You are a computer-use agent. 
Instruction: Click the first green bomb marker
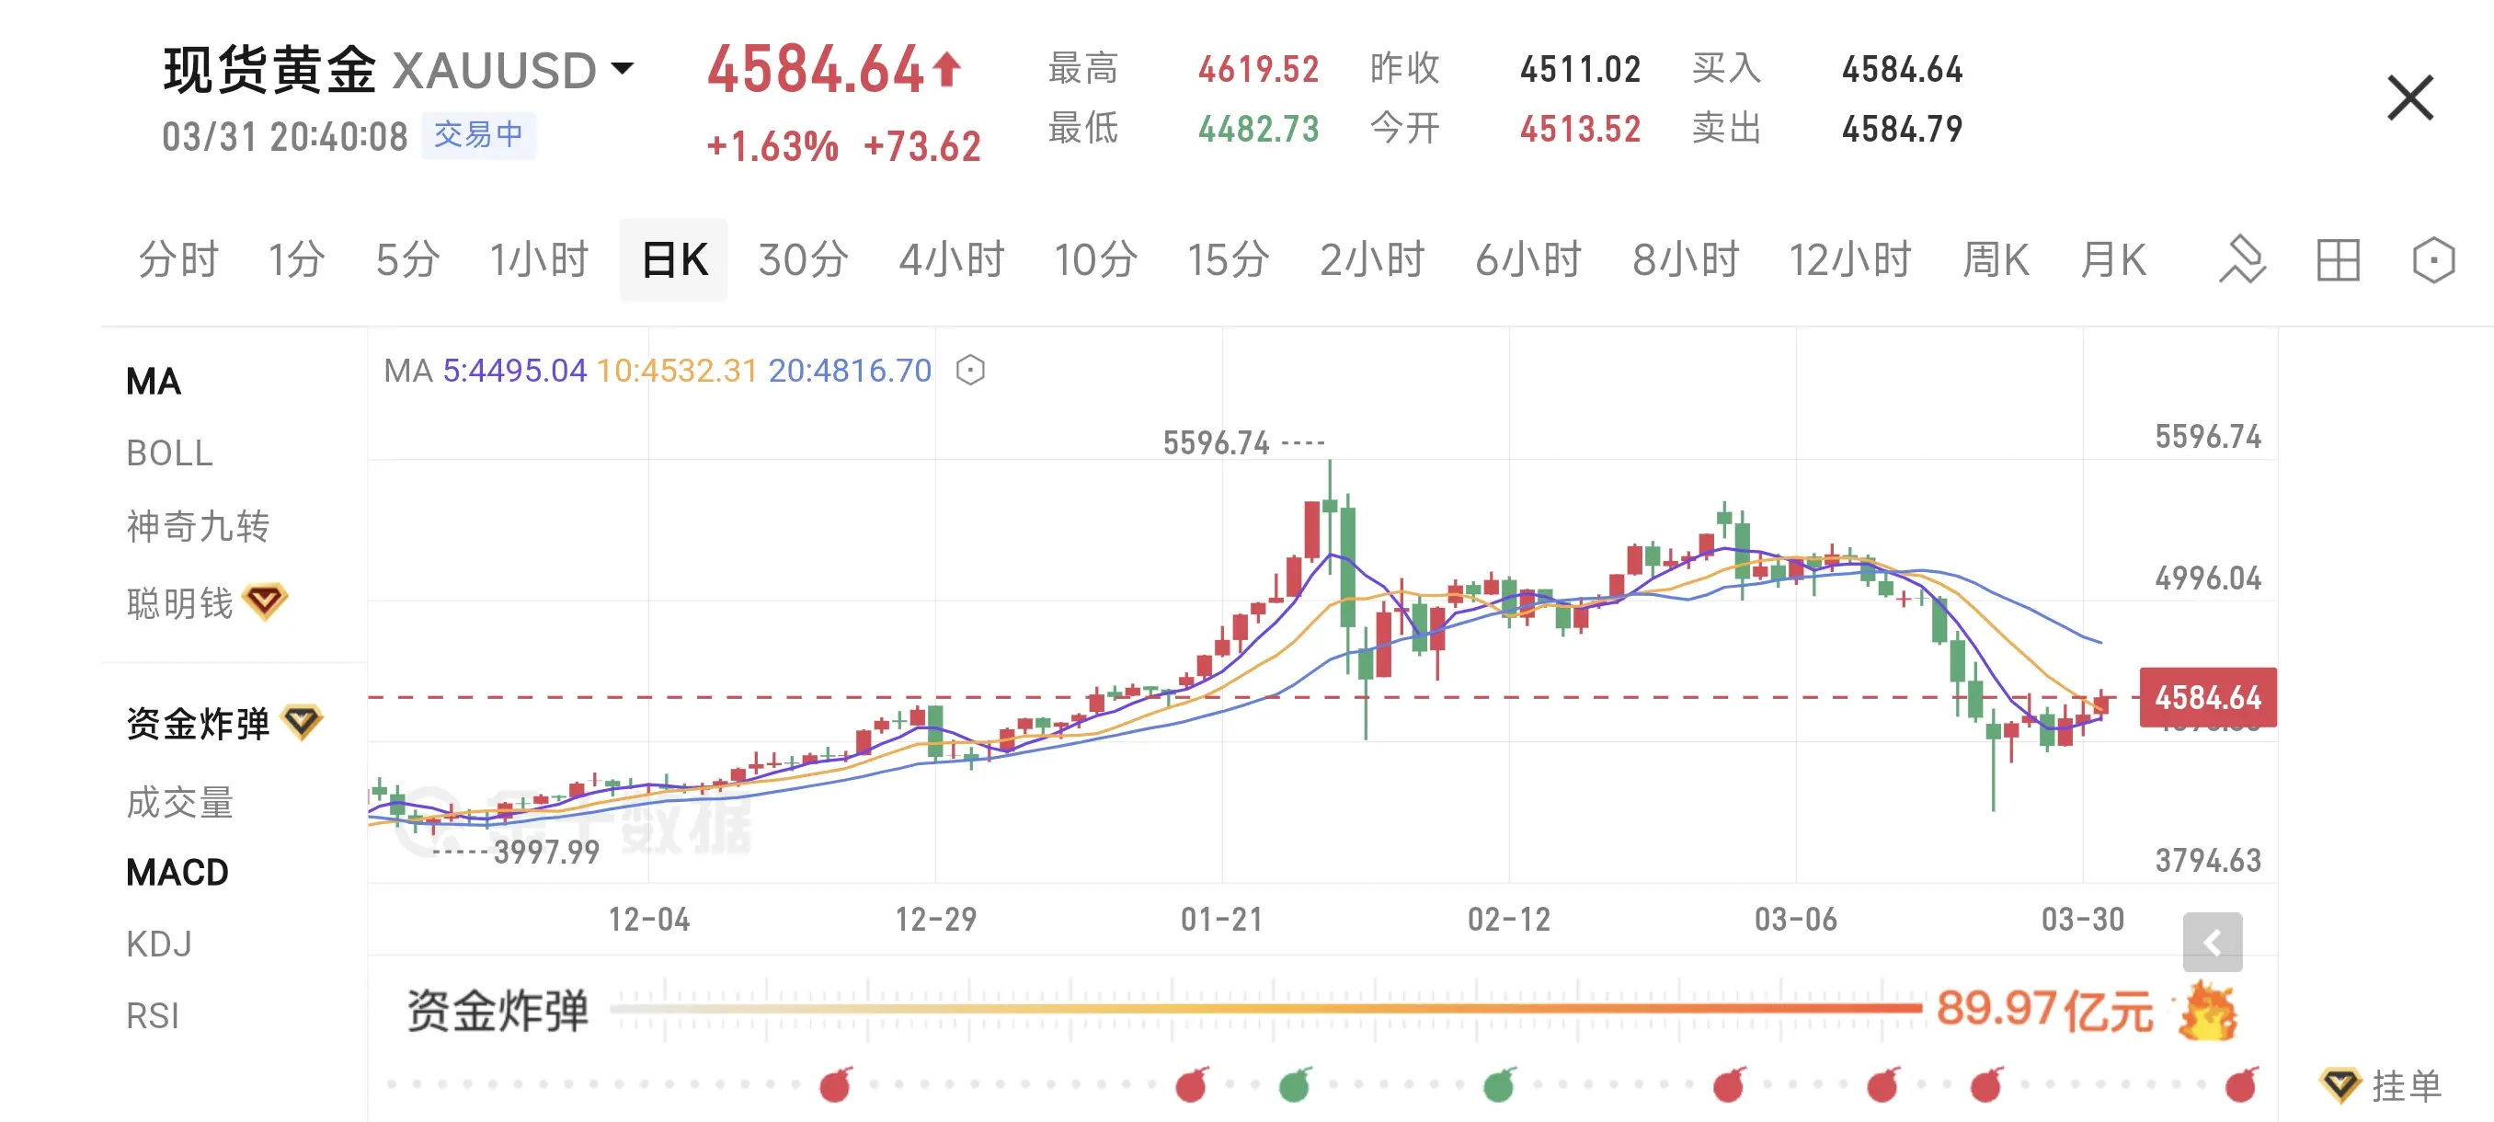(x=1294, y=1085)
